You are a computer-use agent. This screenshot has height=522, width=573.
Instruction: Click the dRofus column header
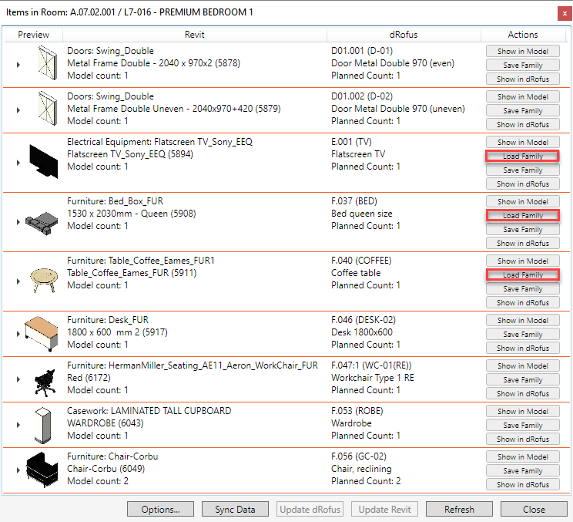pyautogui.click(x=404, y=35)
